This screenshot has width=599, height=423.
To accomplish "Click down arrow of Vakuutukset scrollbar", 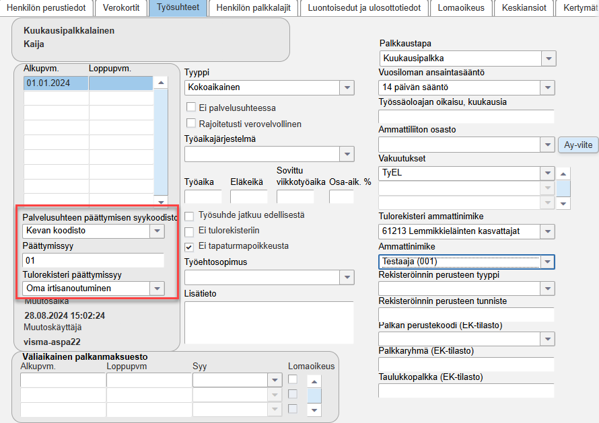I will click(563, 204).
